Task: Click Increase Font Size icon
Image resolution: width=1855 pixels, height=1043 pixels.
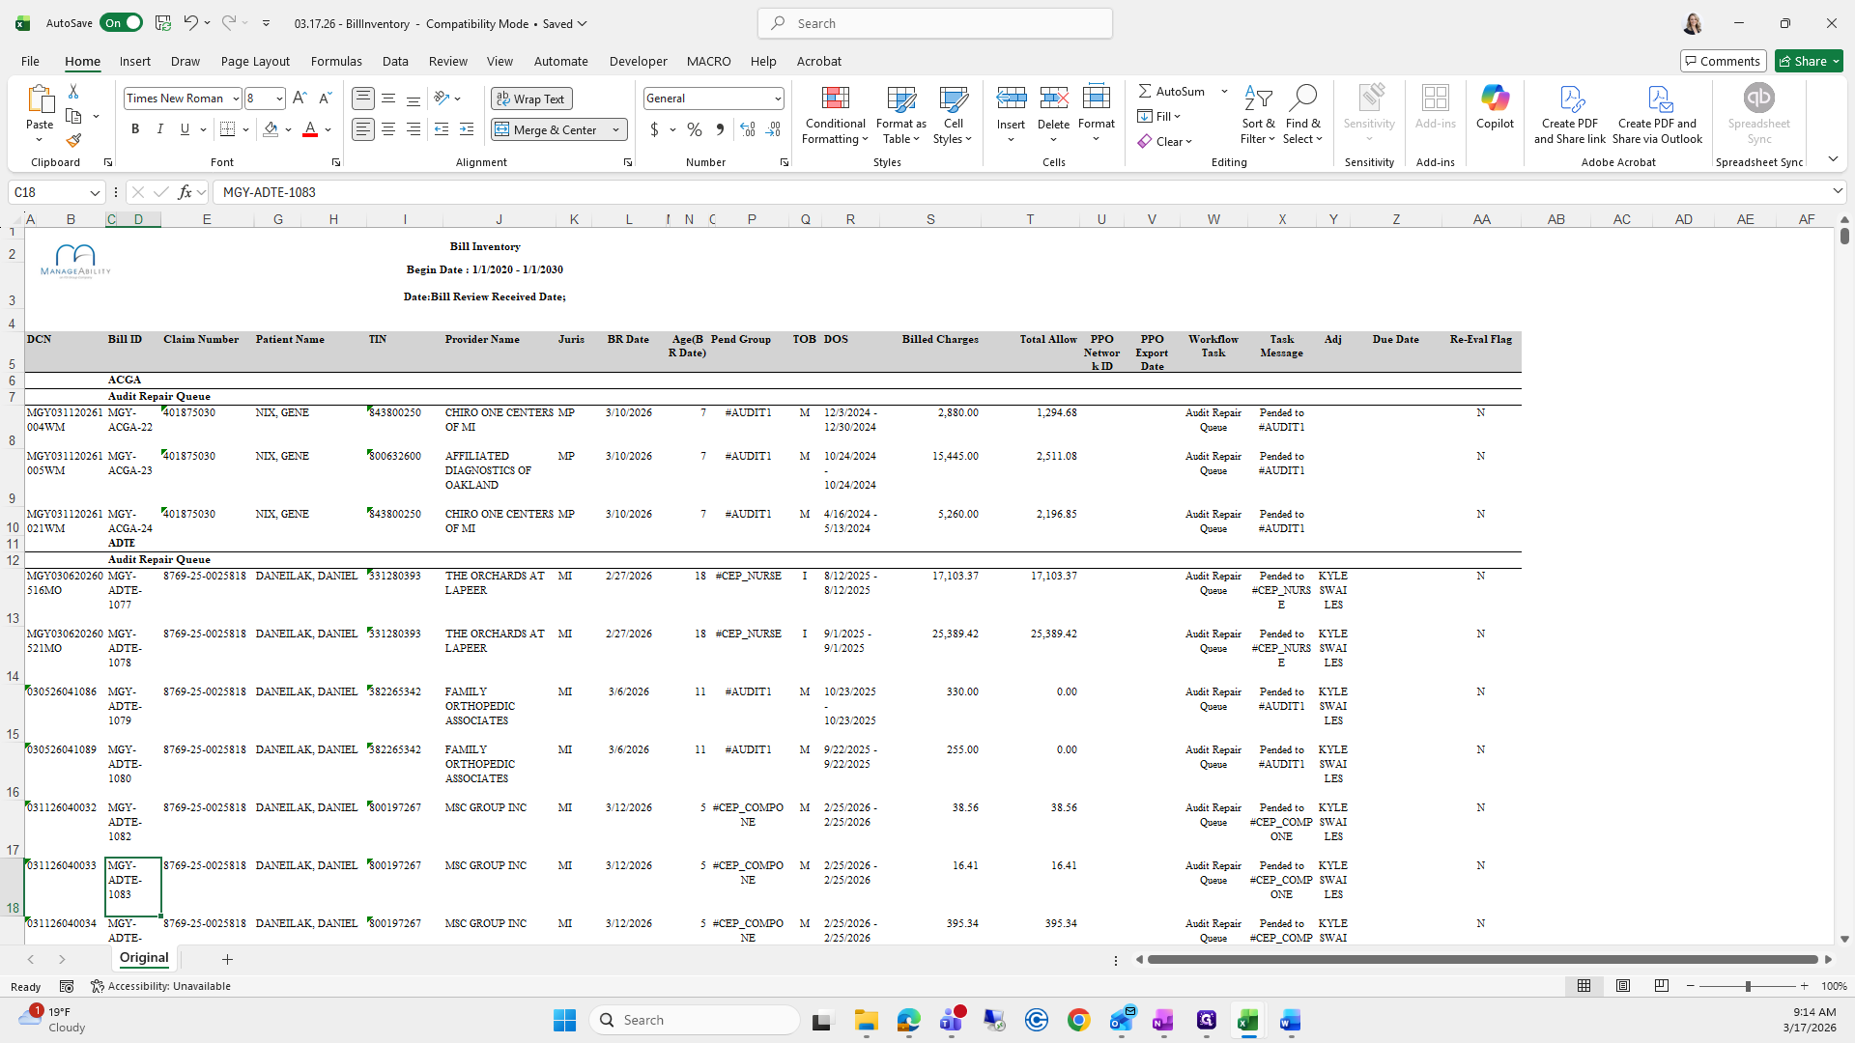Action: [300, 98]
